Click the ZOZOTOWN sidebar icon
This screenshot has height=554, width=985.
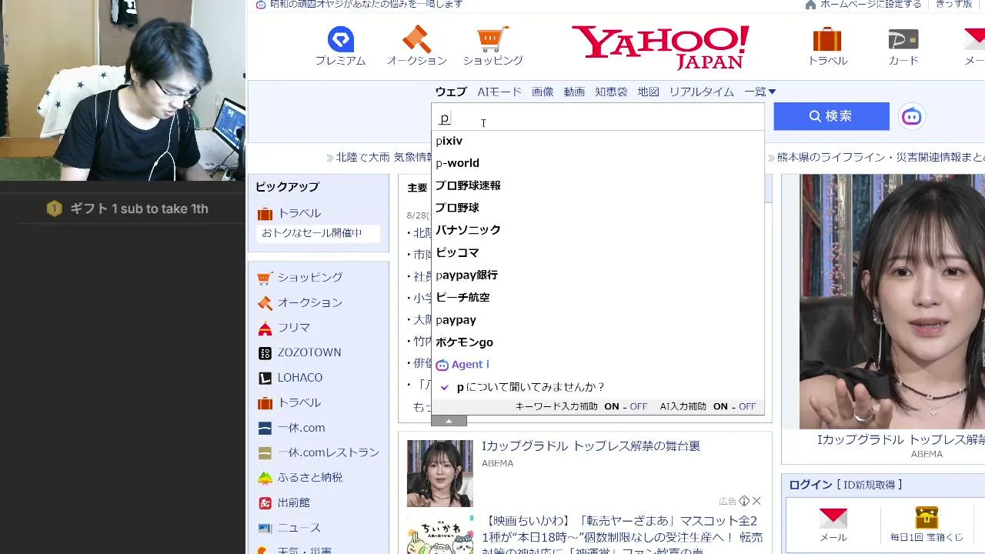point(265,353)
